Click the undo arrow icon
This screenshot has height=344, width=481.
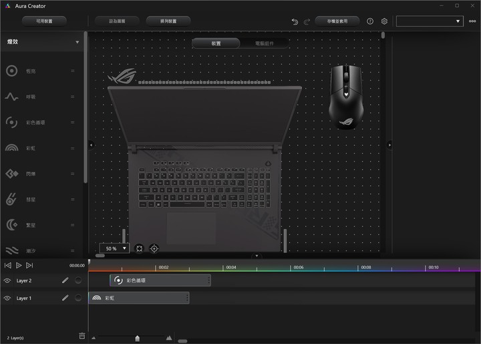(295, 21)
